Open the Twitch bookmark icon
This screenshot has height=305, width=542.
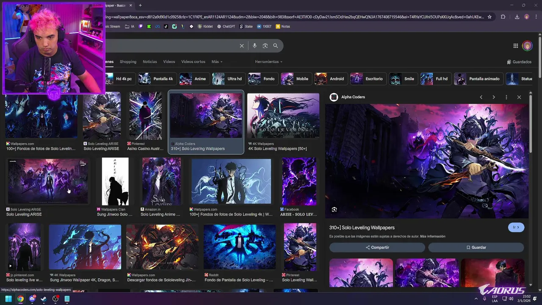(141, 26)
